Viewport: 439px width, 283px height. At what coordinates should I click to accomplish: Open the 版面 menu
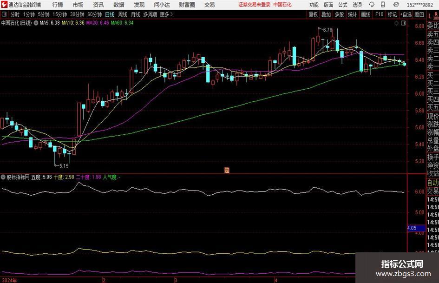[x=328, y=5]
